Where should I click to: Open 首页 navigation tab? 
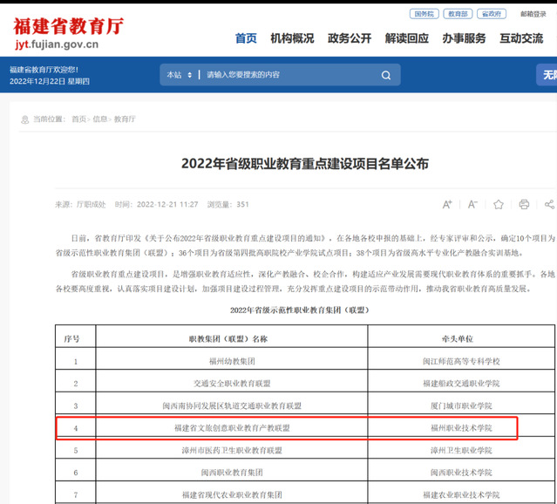click(x=247, y=38)
